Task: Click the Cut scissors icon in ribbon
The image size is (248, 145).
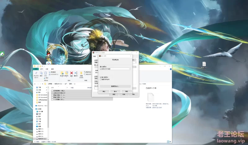Action: tap(44, 78)
